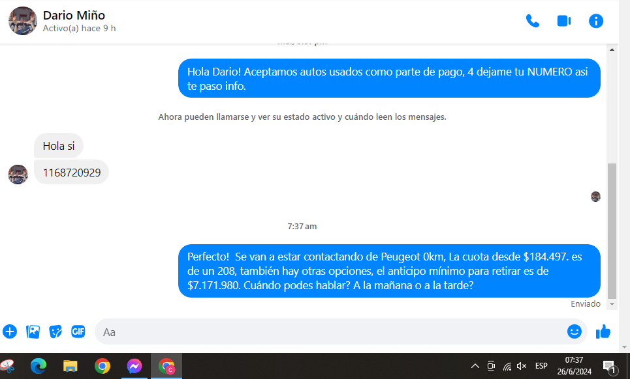This screenshot has width=630, height=379.
Task: Open conversation info panel
Action: (596, 21)
